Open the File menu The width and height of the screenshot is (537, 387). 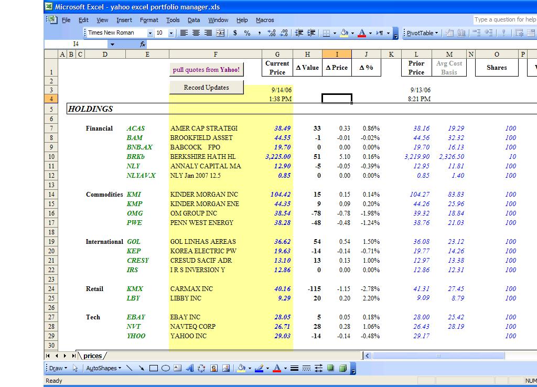point(66,20)
